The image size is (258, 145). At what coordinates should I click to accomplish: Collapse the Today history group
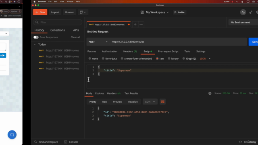click(35, 44)
